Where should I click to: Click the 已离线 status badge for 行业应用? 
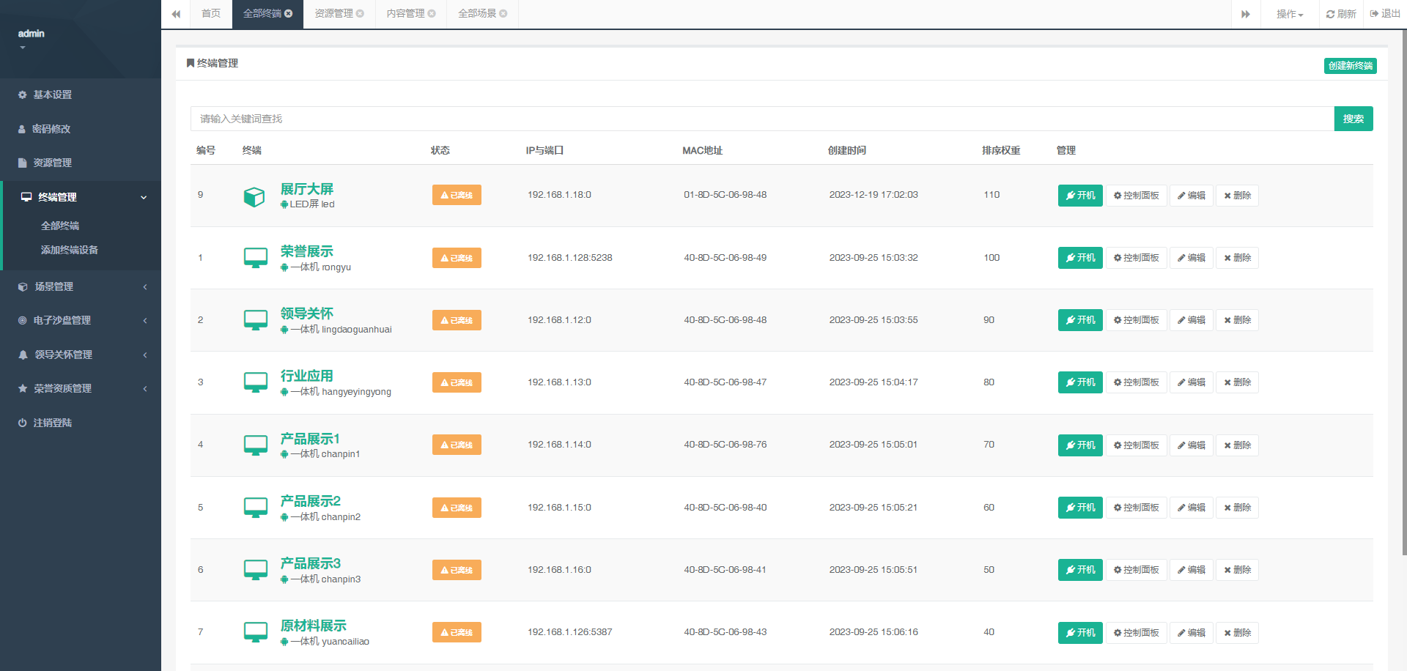pos(457,382)
